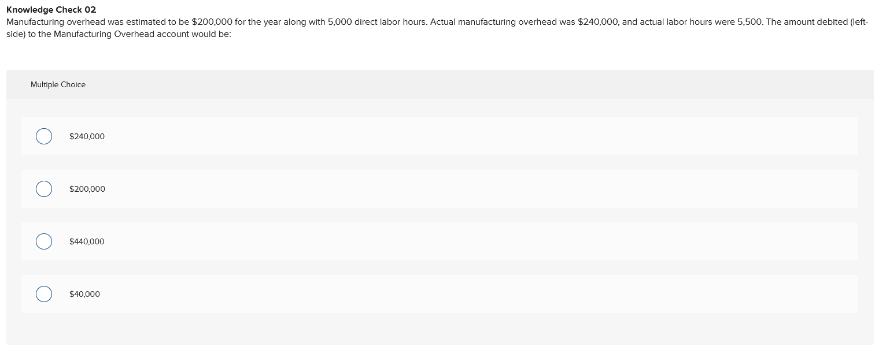Viewport: 886px width, 361px height.
Task: Select the $440,000 radio button
Action: [x=44, y=241]
